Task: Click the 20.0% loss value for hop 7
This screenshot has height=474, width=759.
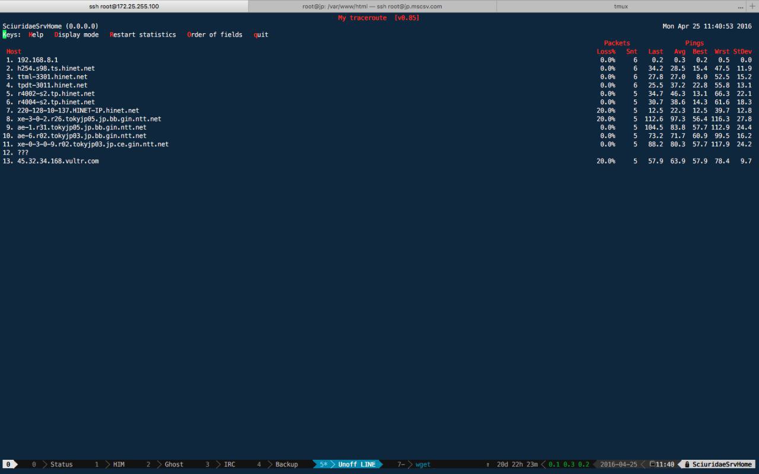Action: 606,110
